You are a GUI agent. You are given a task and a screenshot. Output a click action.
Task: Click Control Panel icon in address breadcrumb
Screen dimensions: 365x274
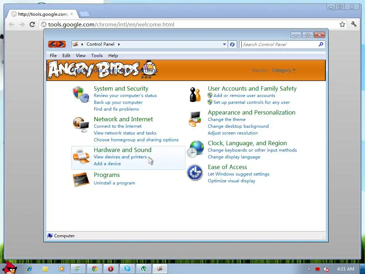point(76,44)
